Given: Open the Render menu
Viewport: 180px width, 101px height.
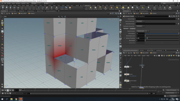Looking at the screenshot, I should 9,3.
